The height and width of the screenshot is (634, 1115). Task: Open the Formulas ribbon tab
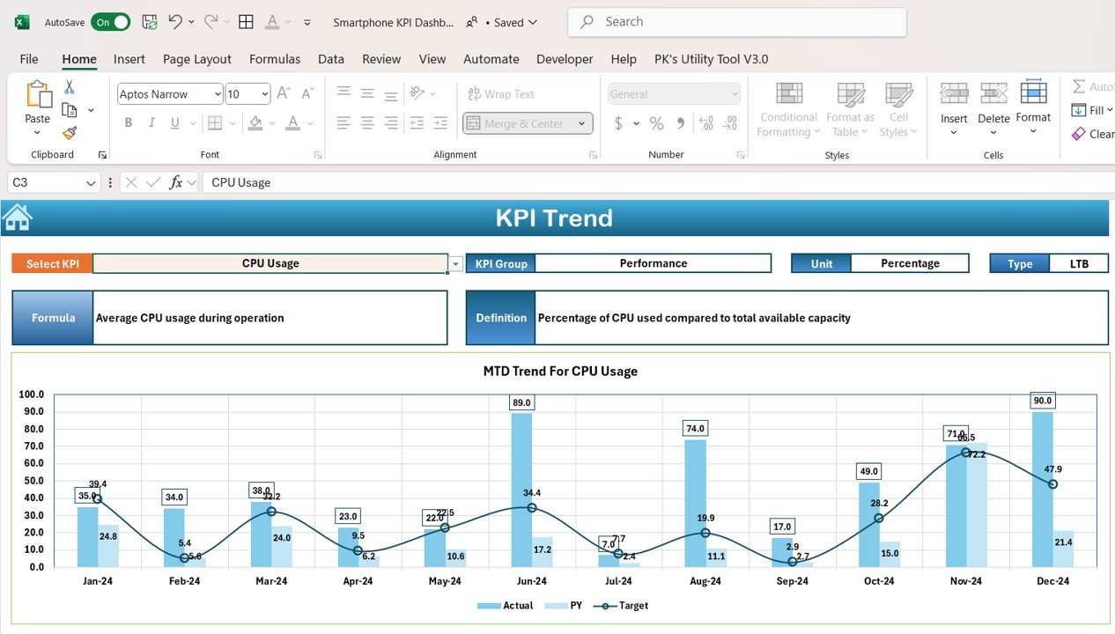tap(275, 59)
